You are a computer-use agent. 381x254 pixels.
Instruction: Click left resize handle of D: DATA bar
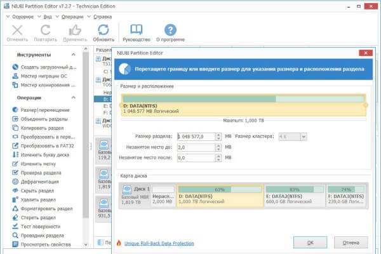(121, 105)
